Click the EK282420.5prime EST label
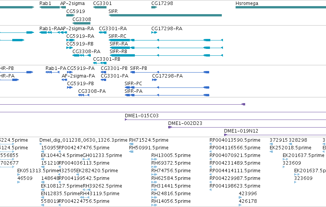This screenshot has width=326, height=207. (x=97, y=171)
